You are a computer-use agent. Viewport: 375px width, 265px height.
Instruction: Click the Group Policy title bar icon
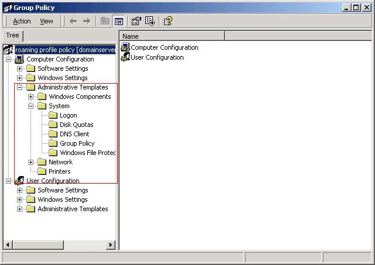point(8,8)
